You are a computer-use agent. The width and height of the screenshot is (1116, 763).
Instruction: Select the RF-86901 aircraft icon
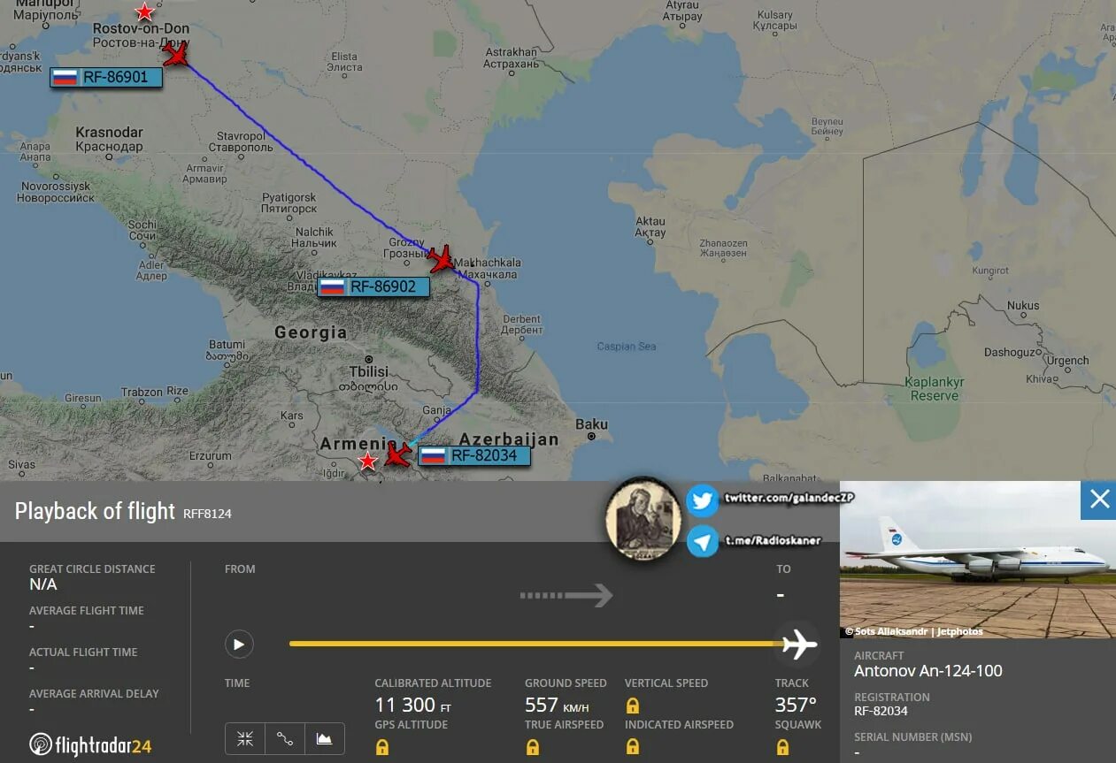[177, 55]
